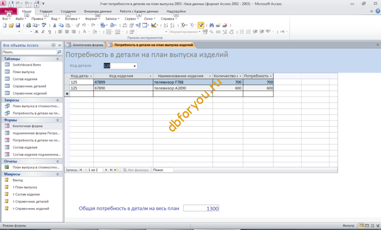Open the Потребность column header dropdown
The height and width of the screenshot is (230, 381).
pos(270,76)
